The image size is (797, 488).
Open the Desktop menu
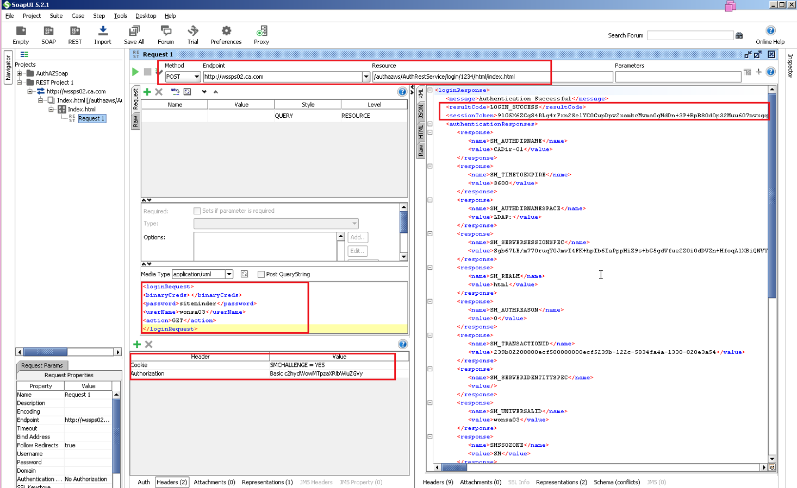[146, 16]
